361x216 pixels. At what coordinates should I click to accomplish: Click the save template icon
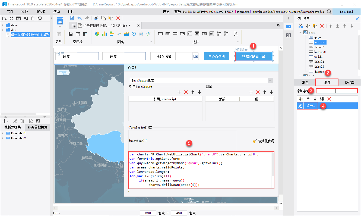[x=72, y=18]
